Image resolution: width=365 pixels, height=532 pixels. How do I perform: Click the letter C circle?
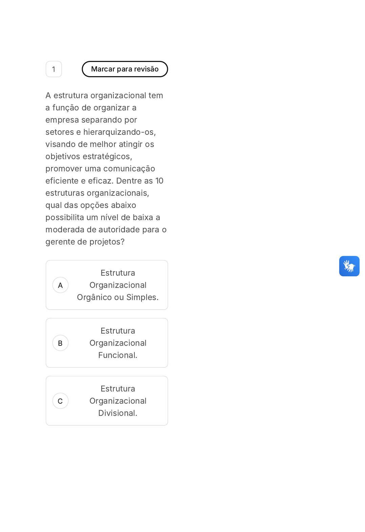point(60,401)
